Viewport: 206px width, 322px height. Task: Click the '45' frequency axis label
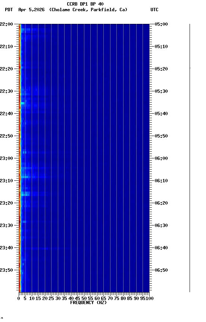(x=77, y=299)
